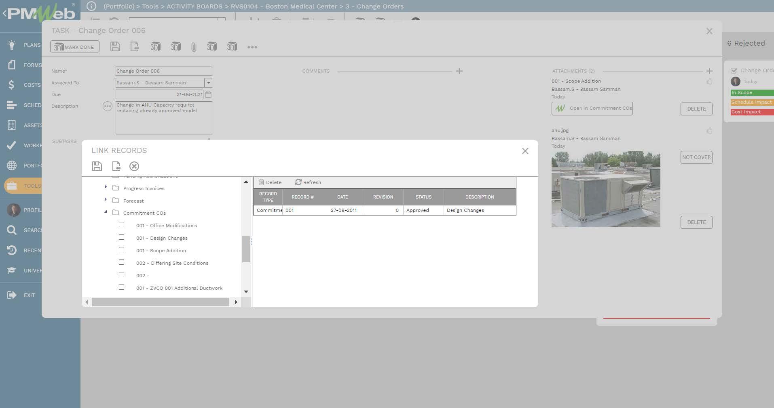Click the Mark Done button
Image resolution: width=774 pixels, height=408 pixels.
coord(75,47)
